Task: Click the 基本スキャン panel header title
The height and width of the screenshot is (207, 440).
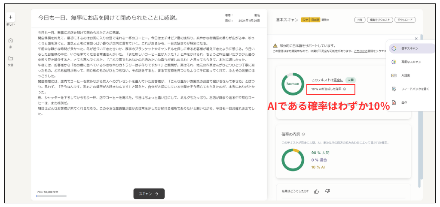Action: (287, 20)
